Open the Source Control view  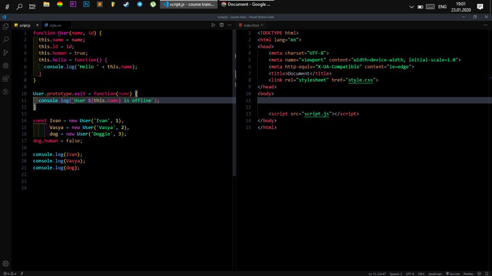6,53
